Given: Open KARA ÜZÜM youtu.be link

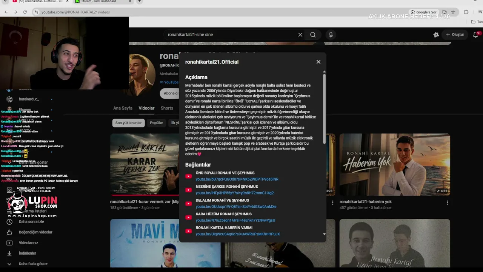Looking at the screenshot, I should click(x=235, y=220).
